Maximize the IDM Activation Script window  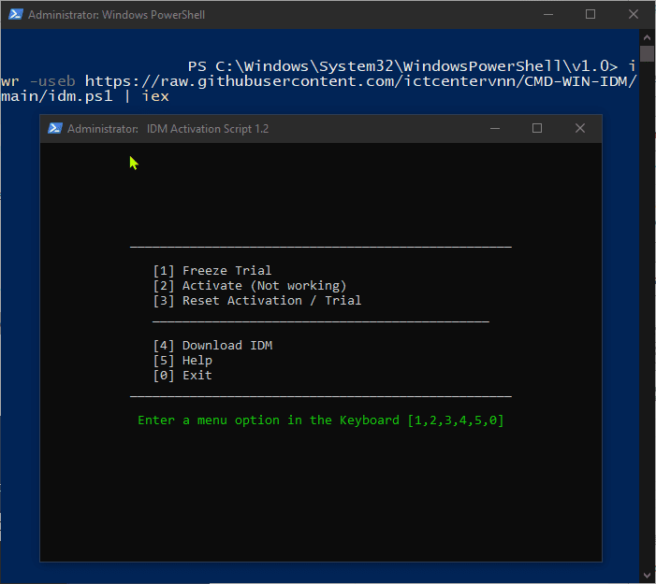537,128
